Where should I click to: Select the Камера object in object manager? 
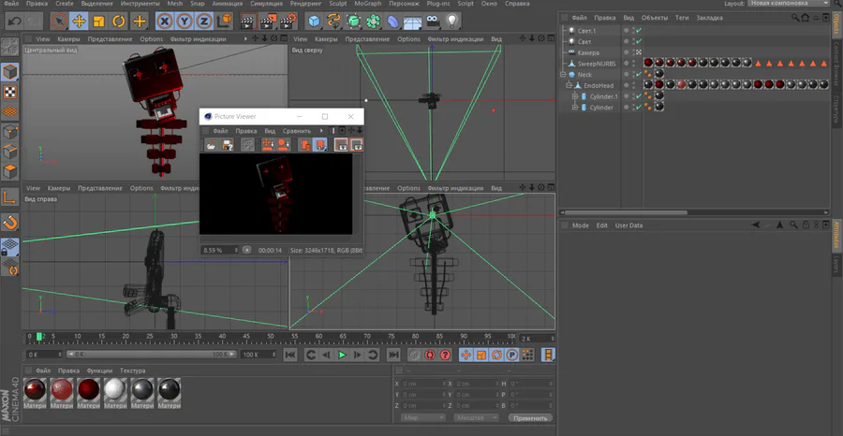[588, 52]
